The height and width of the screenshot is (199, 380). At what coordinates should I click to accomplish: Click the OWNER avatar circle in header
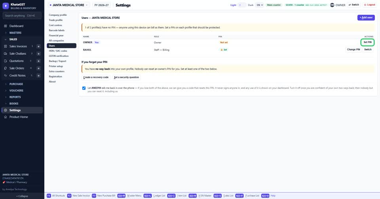pos(332,5)
